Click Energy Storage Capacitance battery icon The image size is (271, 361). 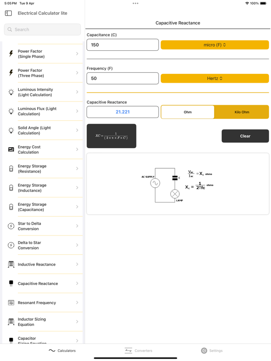[11, 207]
